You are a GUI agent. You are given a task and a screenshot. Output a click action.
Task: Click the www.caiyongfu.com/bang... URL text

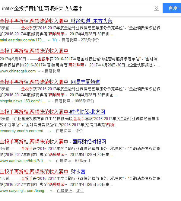[x=24, y=191]
